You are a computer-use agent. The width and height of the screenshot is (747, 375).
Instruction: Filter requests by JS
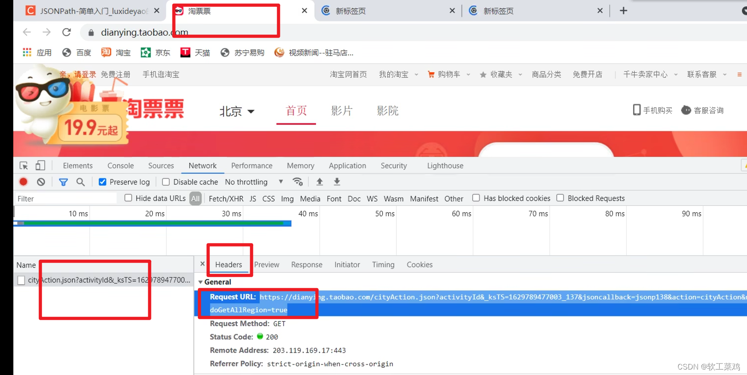click(x=253, y=198)
